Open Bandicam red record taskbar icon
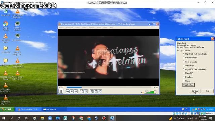Screen dimensions: 215x121 tap(104, 118)
